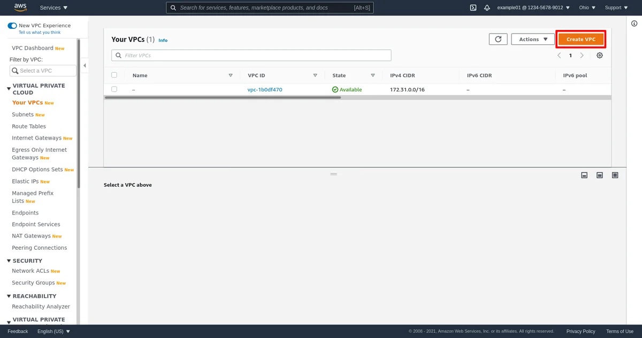642x338 pixels.
Task: Open the AWS notifications bell
Action: pos(486,7)
